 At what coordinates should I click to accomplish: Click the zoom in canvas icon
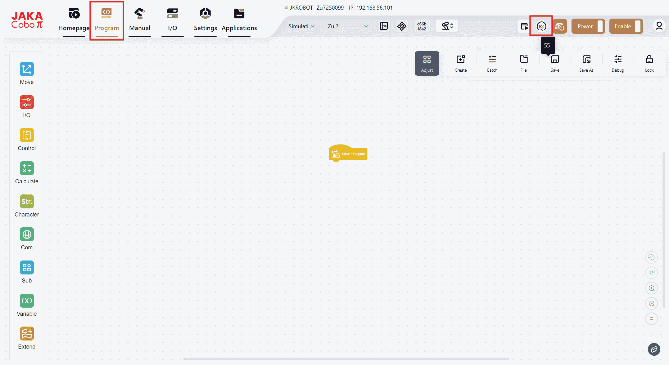click(x=651, y=288)
